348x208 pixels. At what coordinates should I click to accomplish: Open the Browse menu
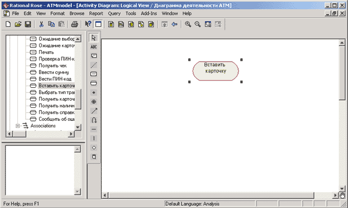click(x=77, y=14)
